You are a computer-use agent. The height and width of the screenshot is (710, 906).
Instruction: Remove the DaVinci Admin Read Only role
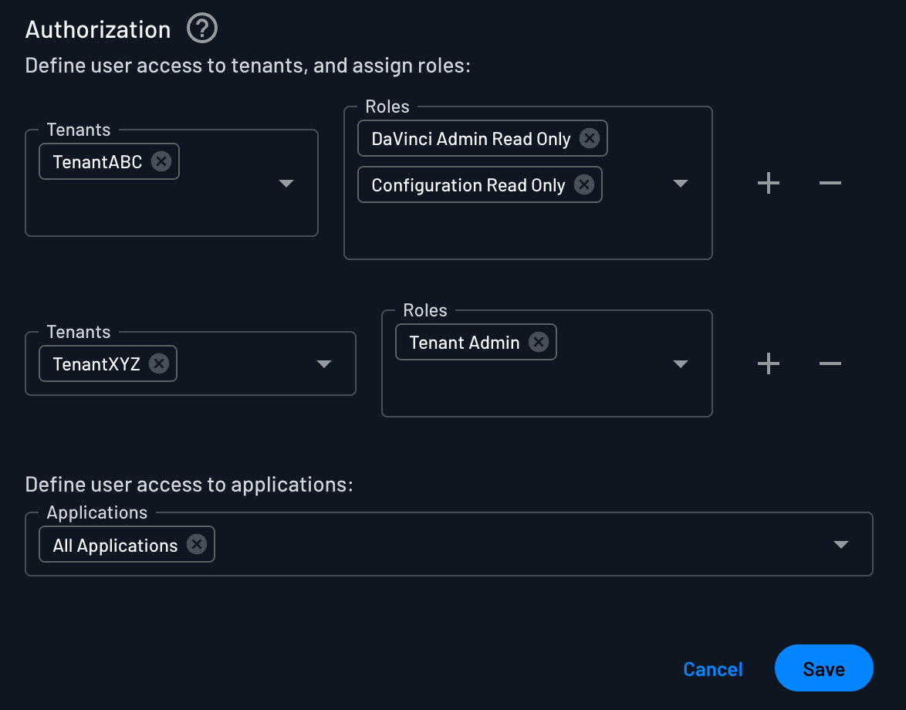(x=589, y=138)
